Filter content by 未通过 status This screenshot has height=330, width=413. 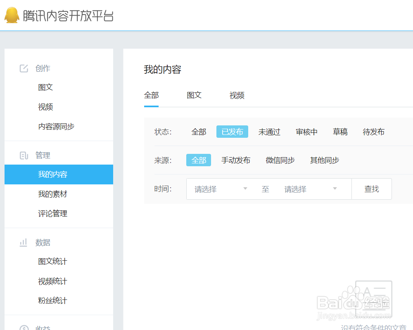pos(269,132)
